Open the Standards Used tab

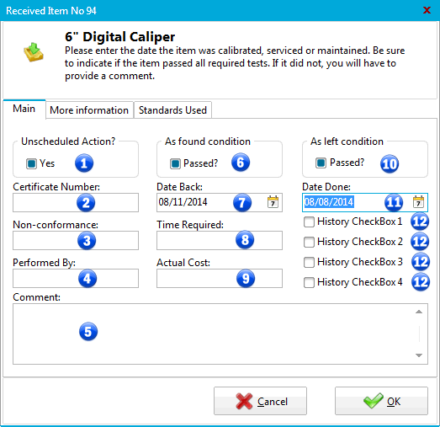172,110
